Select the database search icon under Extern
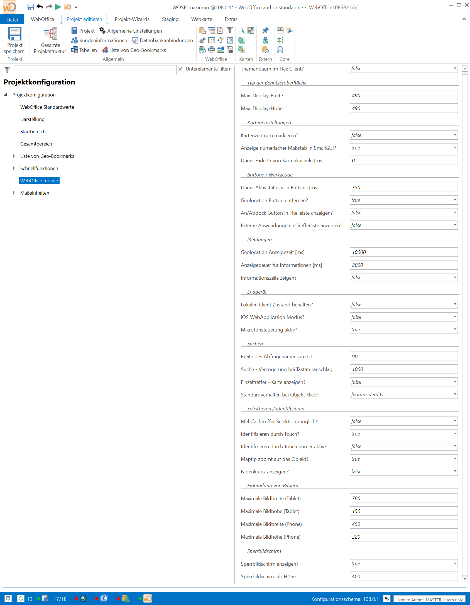The width and height of the screenshot is (470, 605). coord(265,50)
